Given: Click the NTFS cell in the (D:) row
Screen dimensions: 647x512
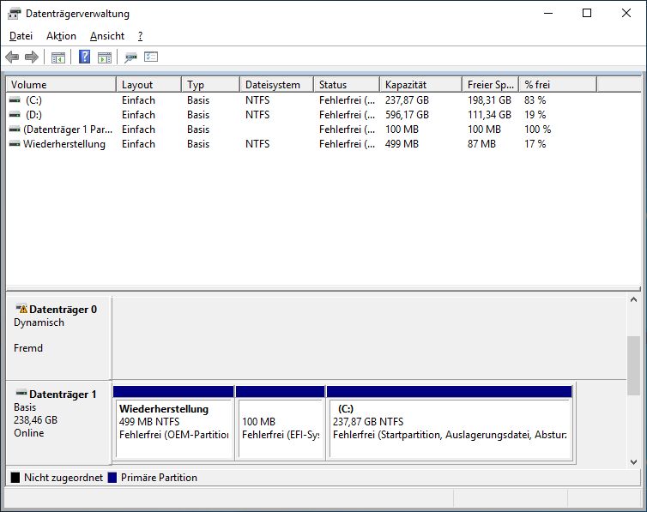Looking at the screenshot, I should click(257, 115).
